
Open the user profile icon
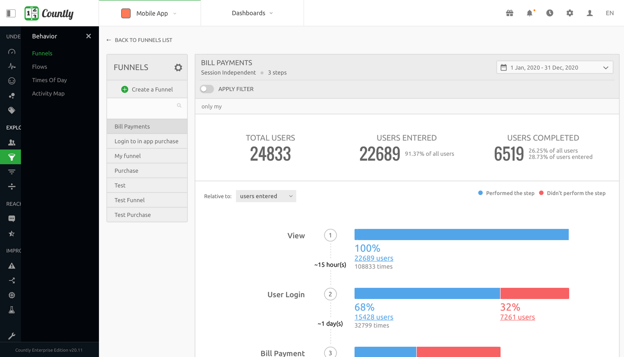pos(590,13)
